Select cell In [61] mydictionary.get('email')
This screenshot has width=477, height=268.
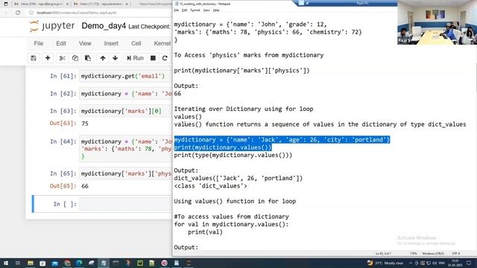coord(126,76)
